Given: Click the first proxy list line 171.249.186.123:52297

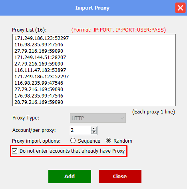Looking at the screenshot, I should [x=42, y=38].
